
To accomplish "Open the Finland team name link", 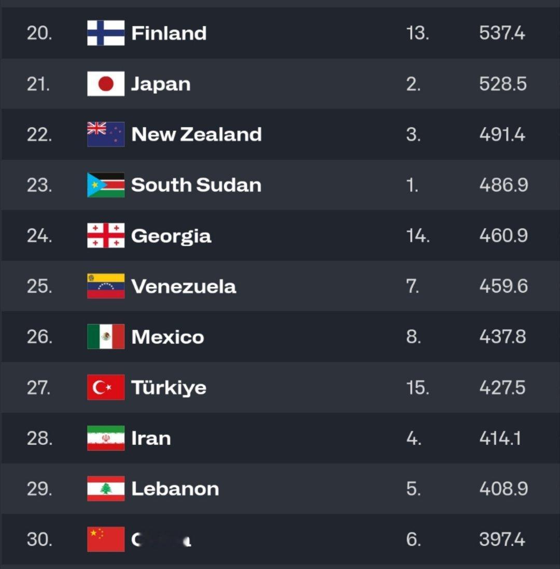I will pyautogui.click(x=169, y=33).
